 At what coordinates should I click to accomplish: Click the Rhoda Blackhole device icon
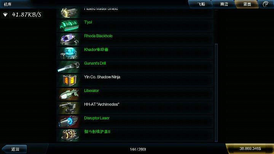coord(69,40)
